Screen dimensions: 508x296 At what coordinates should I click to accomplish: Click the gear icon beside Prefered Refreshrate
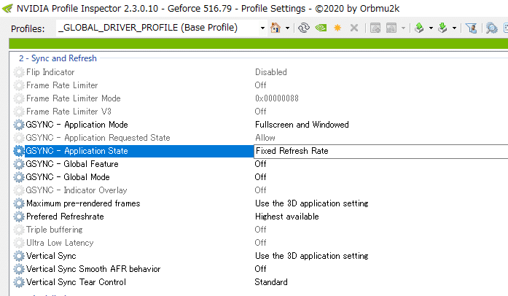[19, 217]
